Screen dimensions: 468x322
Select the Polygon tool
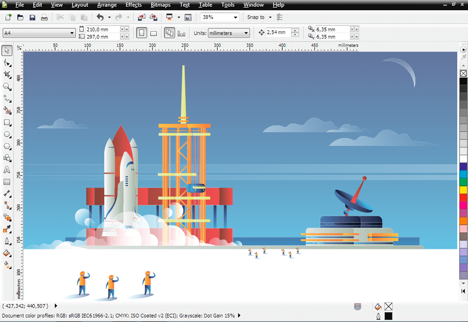click(7, 146)
